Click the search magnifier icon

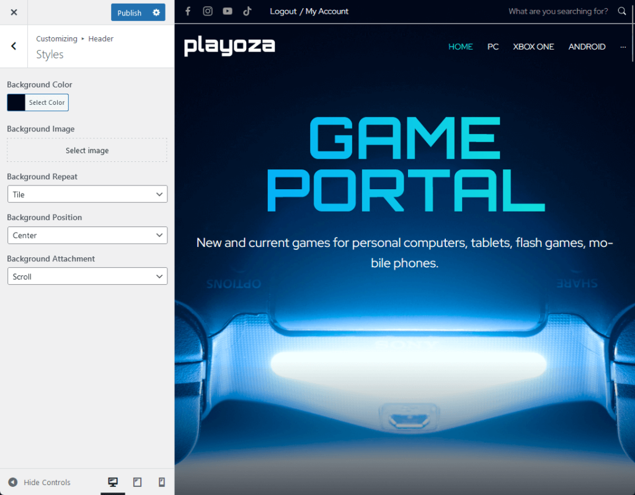[622, 11]
